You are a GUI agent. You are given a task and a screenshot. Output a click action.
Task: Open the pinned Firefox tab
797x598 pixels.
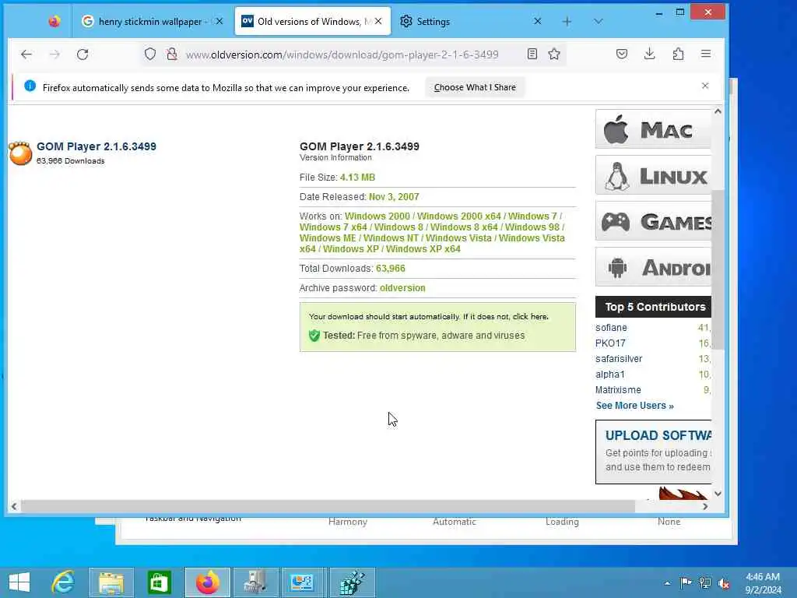(54, 21)
